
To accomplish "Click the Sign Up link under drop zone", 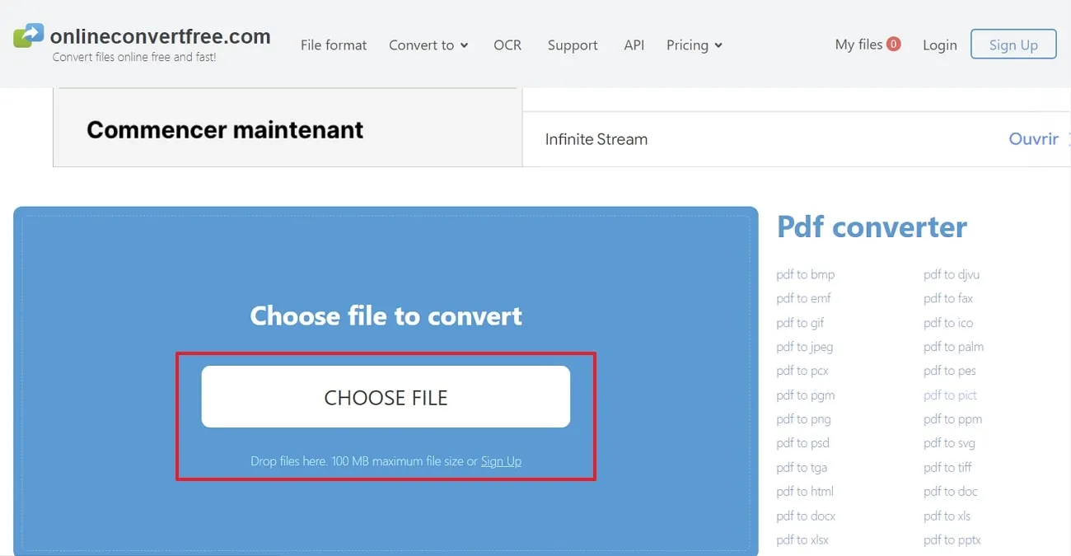I will point(501,461).
